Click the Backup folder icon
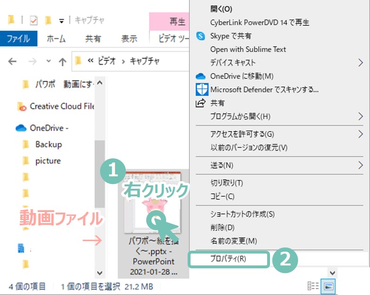The width and height of the screenshot is (370, 295). (26, 144)
